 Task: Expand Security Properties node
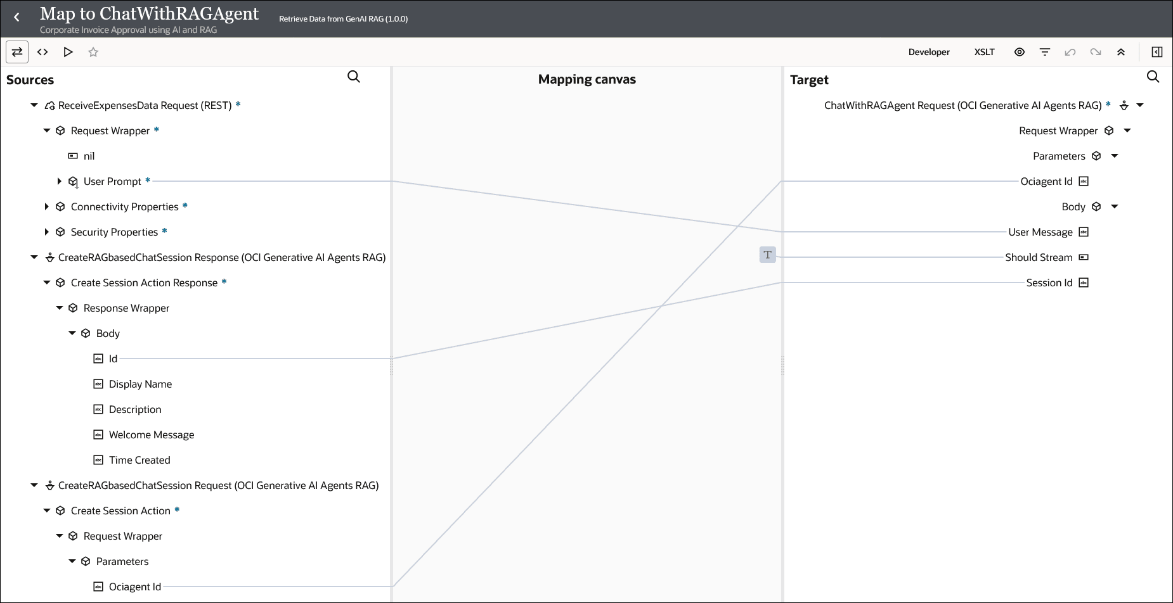[47, 232]
